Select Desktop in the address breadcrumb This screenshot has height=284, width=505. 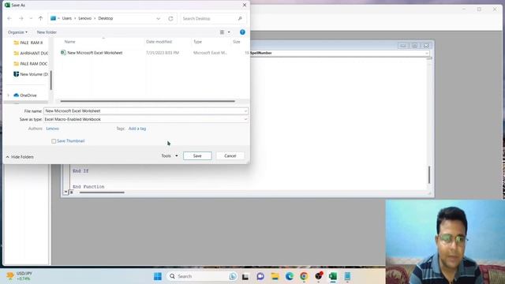click(x=105, y=18)
